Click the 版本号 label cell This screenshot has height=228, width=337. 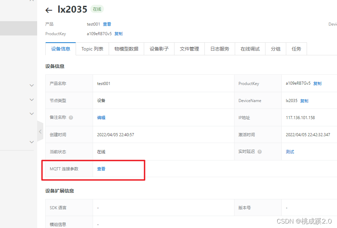[258, 208]
